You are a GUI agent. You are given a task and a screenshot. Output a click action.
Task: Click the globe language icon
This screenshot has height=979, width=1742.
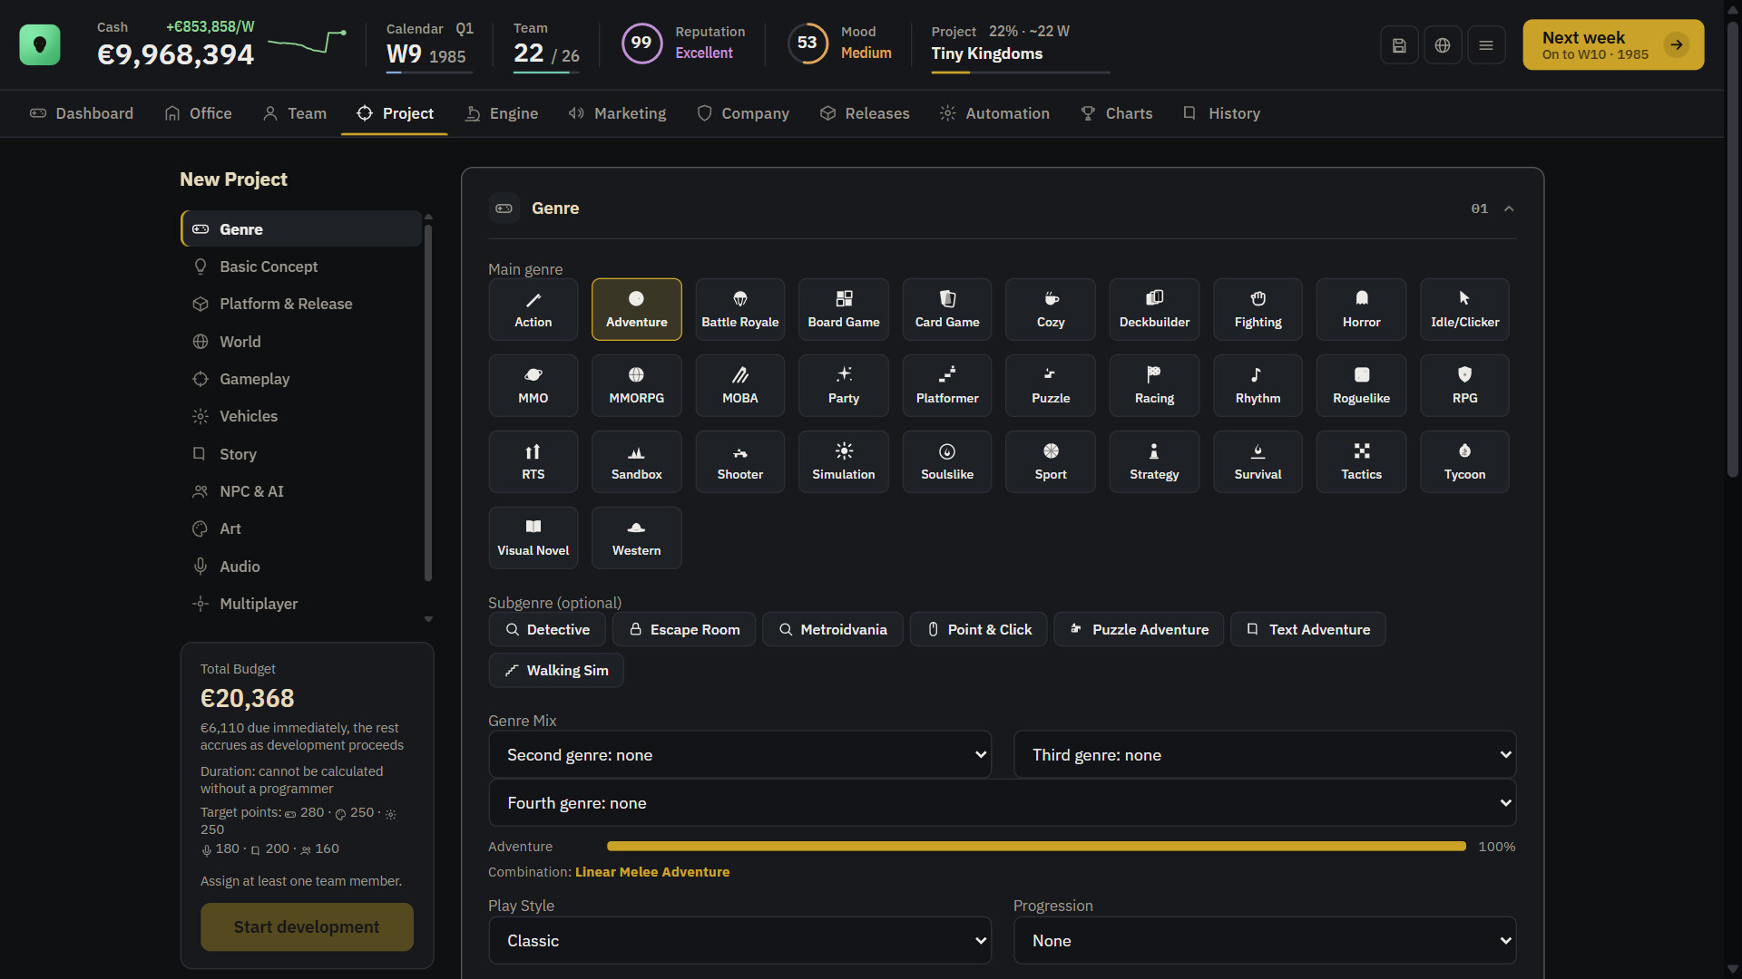[x=1443, y=45]
